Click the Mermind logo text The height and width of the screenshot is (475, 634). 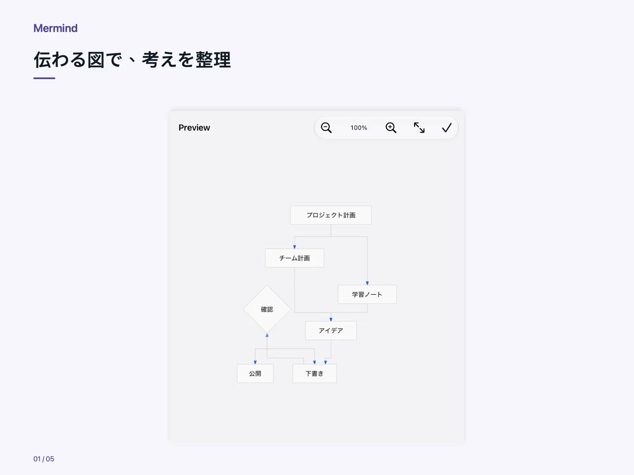pyautogui.click(x=55, y=28)
